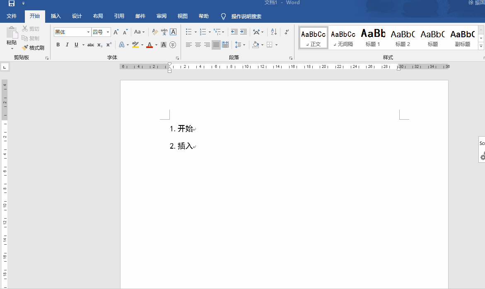Open the font name dropdown (黑体)
485x289 pixels.
point(88,32)
